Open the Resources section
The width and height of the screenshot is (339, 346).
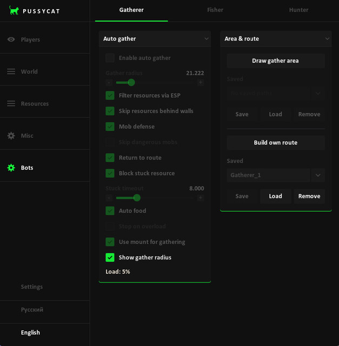45,103
